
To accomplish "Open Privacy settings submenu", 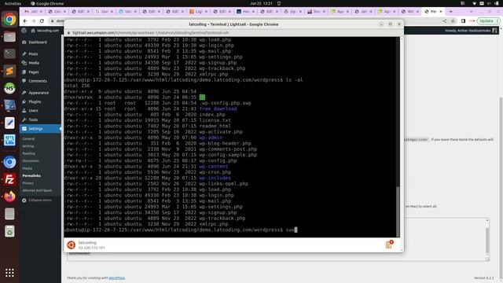I will pos(28,183).
